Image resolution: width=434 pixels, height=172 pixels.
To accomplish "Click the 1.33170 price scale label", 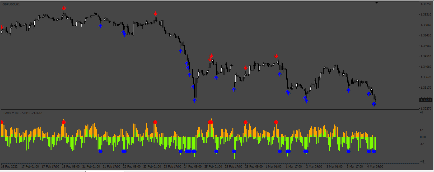I will tap(426, 88).
